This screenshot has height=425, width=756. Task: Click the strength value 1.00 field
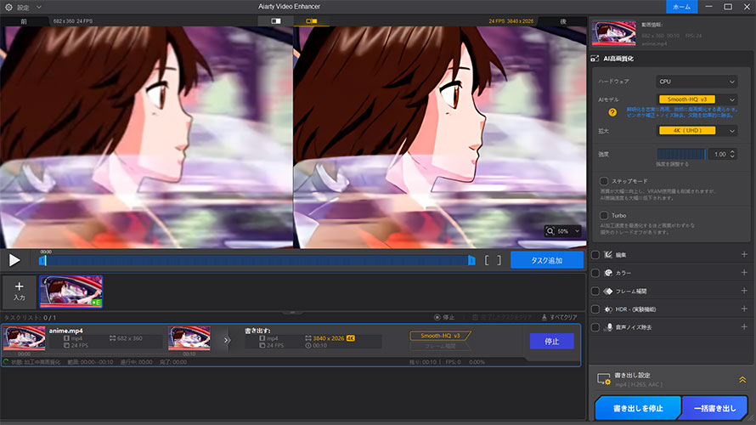point(719,155)
